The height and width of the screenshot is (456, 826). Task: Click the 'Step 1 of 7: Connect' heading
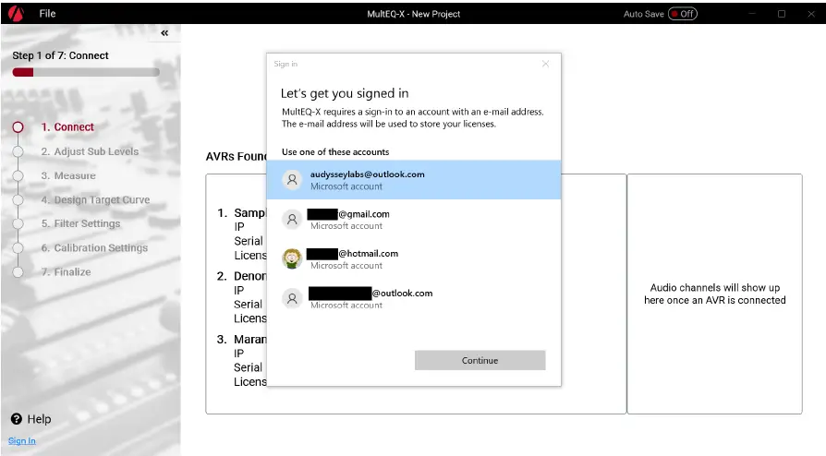[60, 55]
